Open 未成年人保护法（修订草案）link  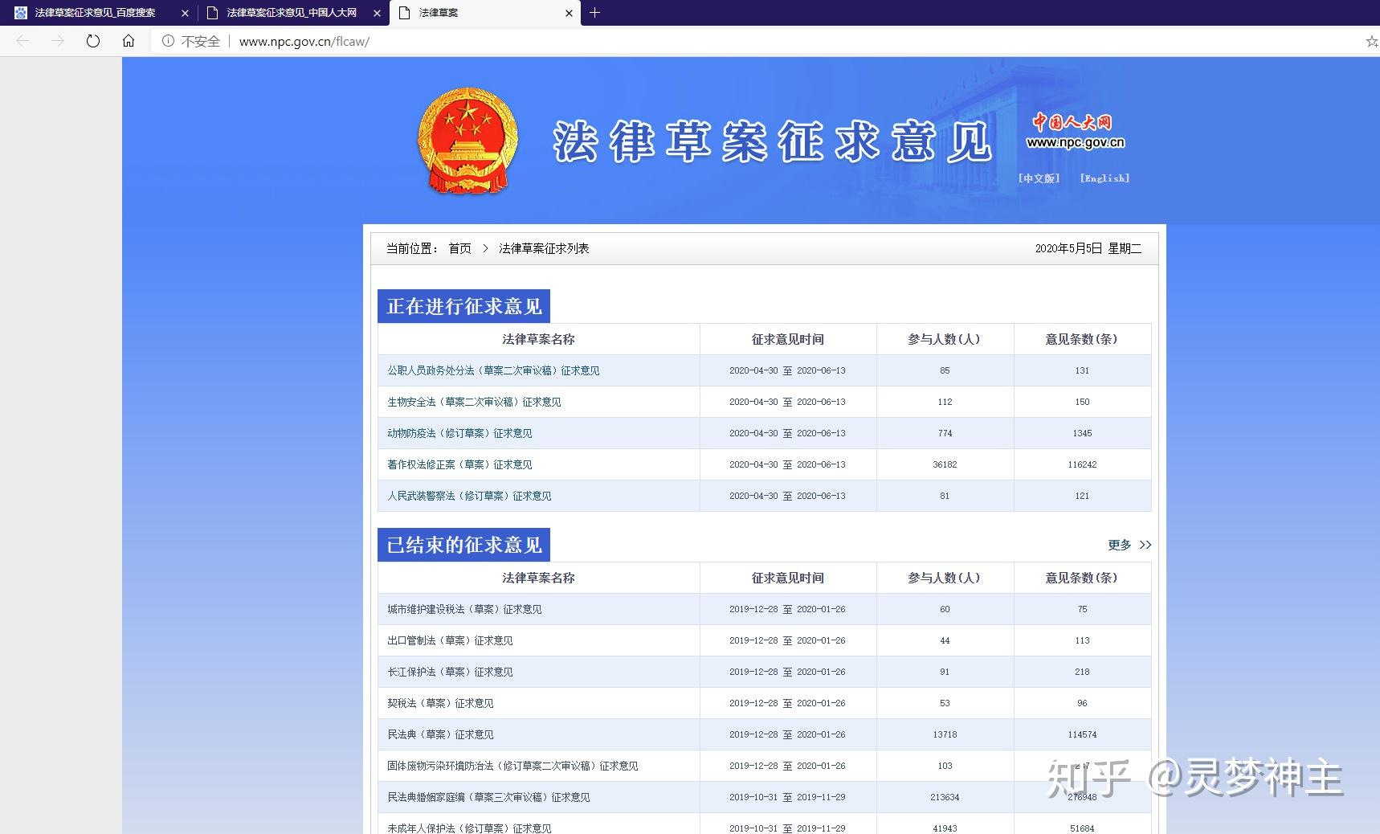(469, 828)
